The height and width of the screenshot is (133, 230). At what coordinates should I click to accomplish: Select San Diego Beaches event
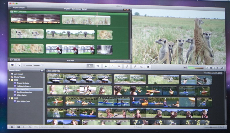[24, 92]
